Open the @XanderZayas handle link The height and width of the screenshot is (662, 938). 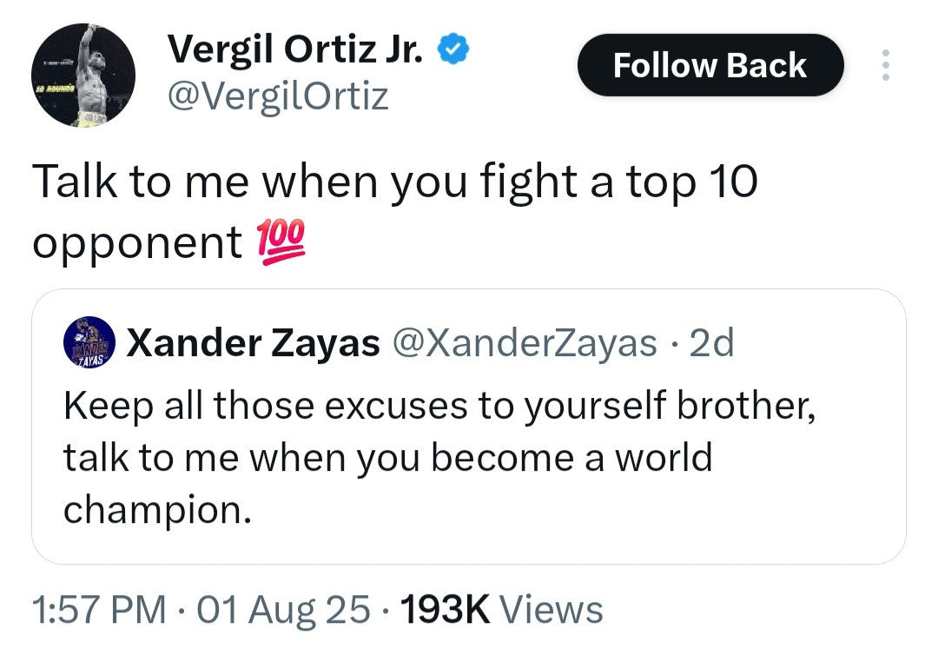click(x=525, y=344)
